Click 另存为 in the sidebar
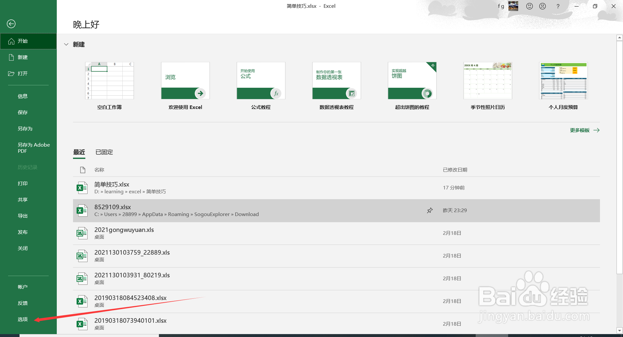 coord(28,129)
